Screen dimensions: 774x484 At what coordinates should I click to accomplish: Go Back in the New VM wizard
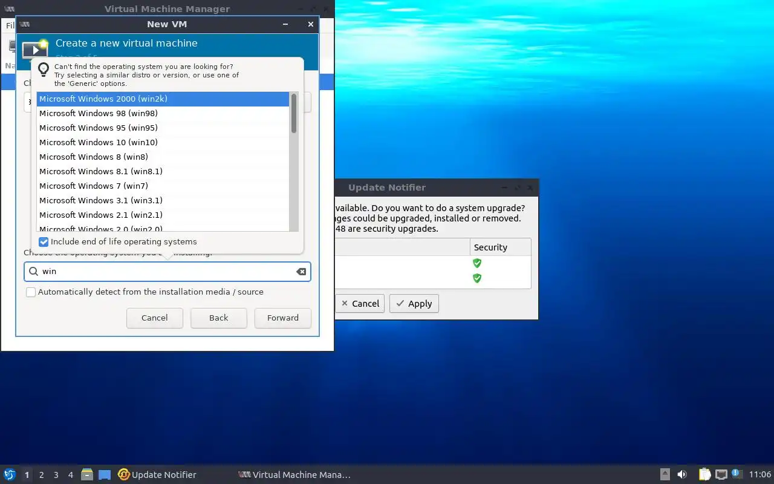219,318
